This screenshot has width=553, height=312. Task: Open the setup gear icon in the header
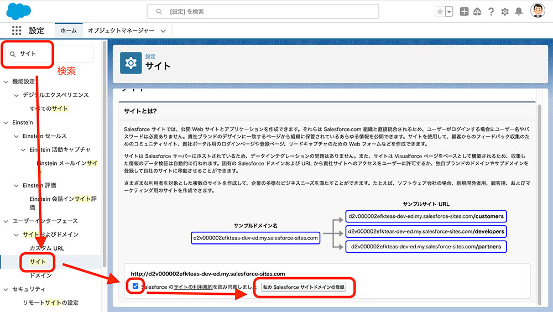point(505,12)
